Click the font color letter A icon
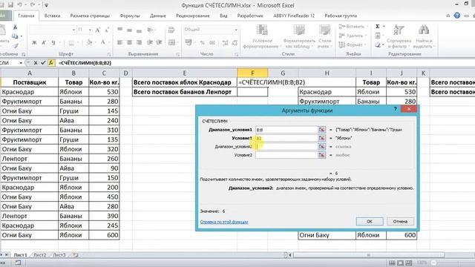Screen dimensions: 475x267 [x=103, y=43]
